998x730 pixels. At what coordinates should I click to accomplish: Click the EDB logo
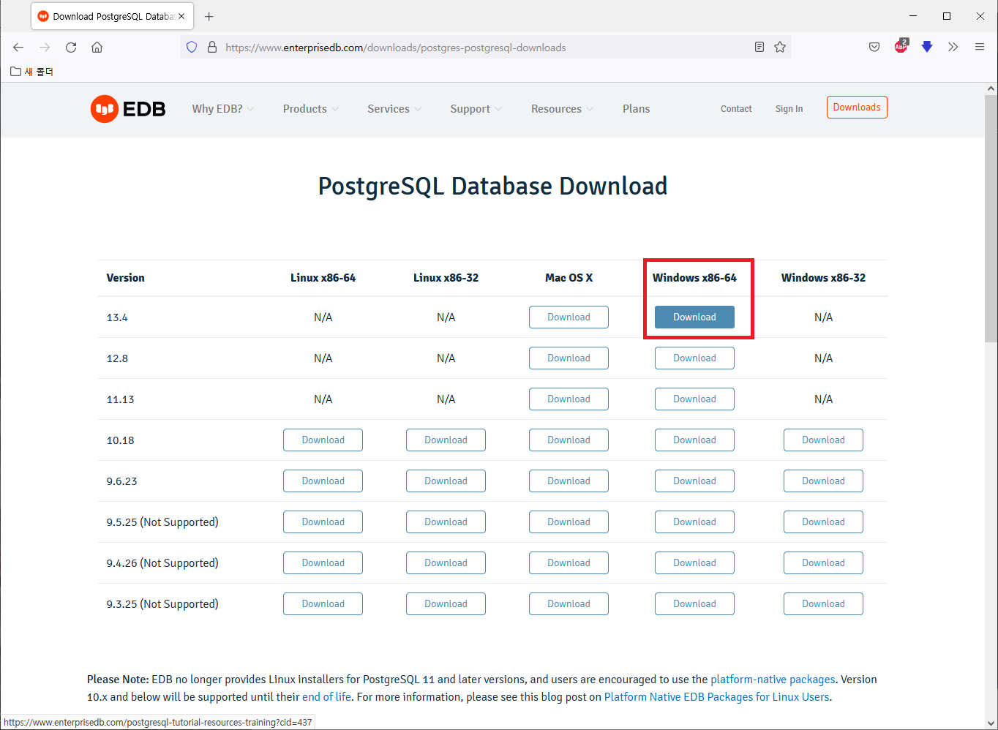(x=128, y=109)
